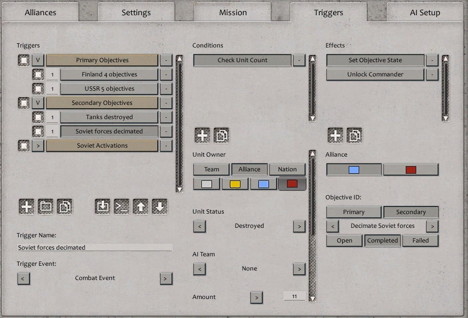Open the Mission tab

pos(233,12)
